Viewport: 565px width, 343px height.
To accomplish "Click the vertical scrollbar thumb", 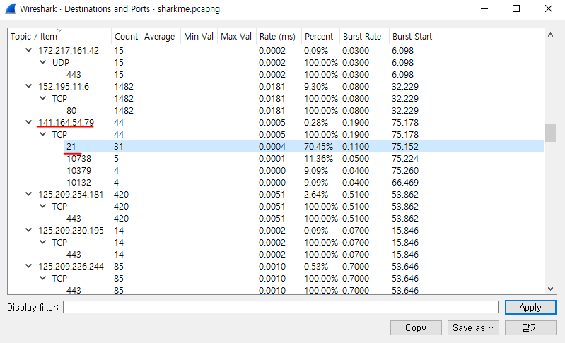I will coord(550,133).
